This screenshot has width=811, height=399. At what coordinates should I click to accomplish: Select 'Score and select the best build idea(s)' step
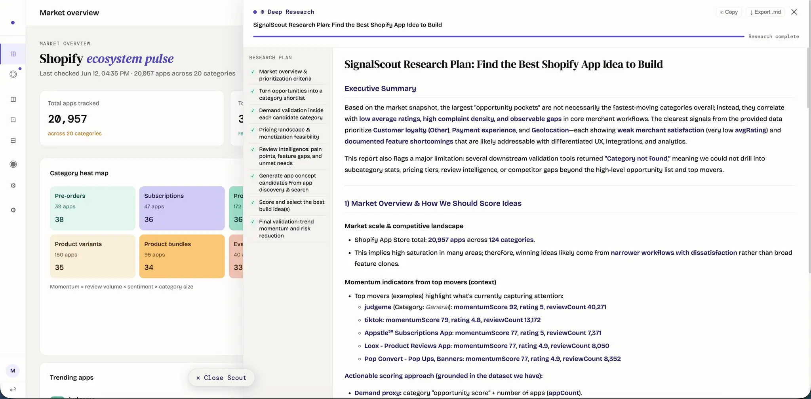click(x=287, y=206)
